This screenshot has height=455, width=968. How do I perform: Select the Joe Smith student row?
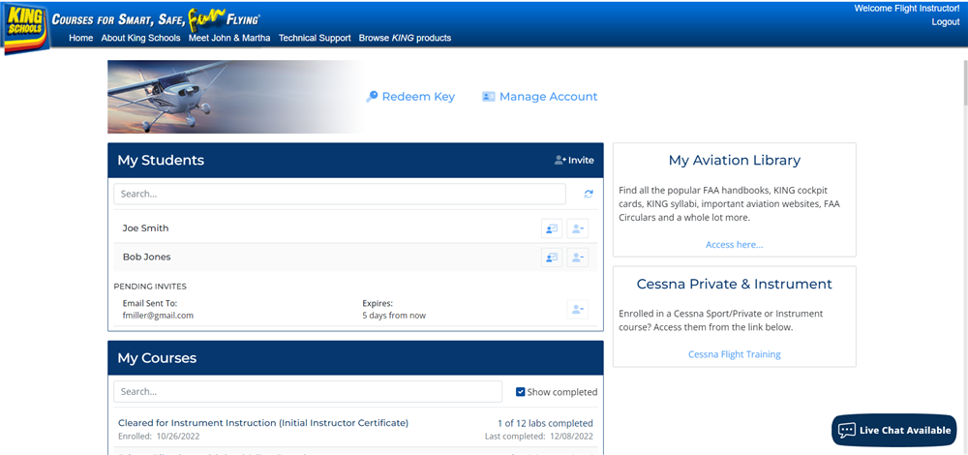(x=355, y=228)
